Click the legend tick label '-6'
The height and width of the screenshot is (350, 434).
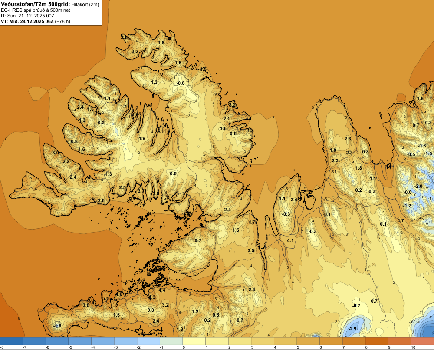tap(48, 347)
